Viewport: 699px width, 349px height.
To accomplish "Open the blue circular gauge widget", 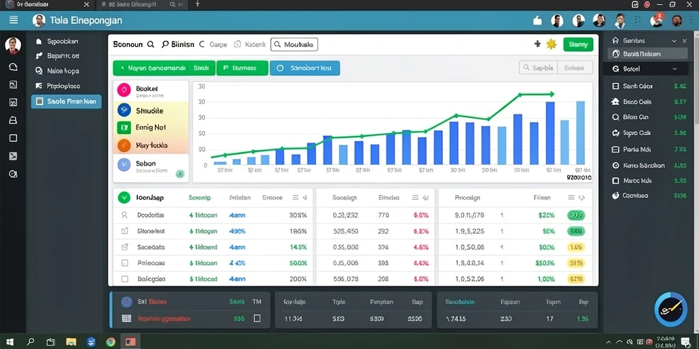I will pos(670,310).
